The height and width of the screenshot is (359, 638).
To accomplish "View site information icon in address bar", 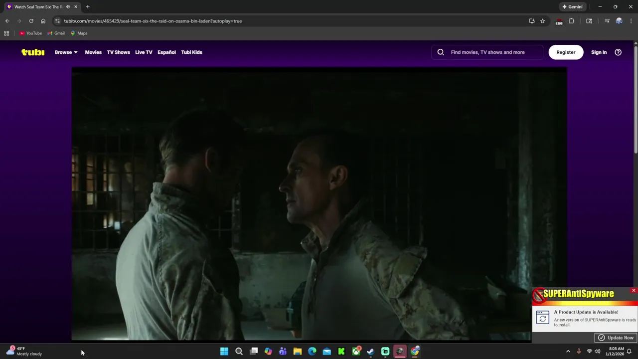I will pos(57,21).
